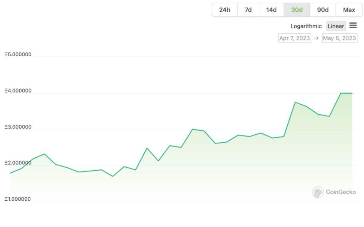Viewport: 364px width, 227px height.
Task: Open the Apr 7, 2023 start date picker
Action: (295, 38)
